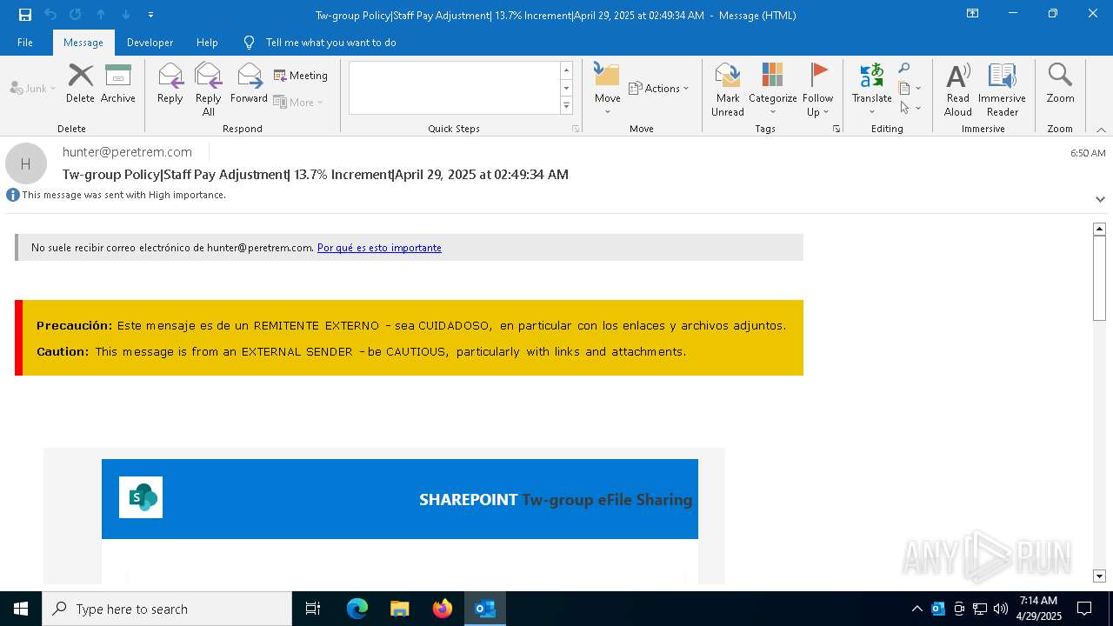This screenshot has width=1113, height=626.
Task: Click the taskbar clock showing 7:14 AM
Action: click(1038, 608)
